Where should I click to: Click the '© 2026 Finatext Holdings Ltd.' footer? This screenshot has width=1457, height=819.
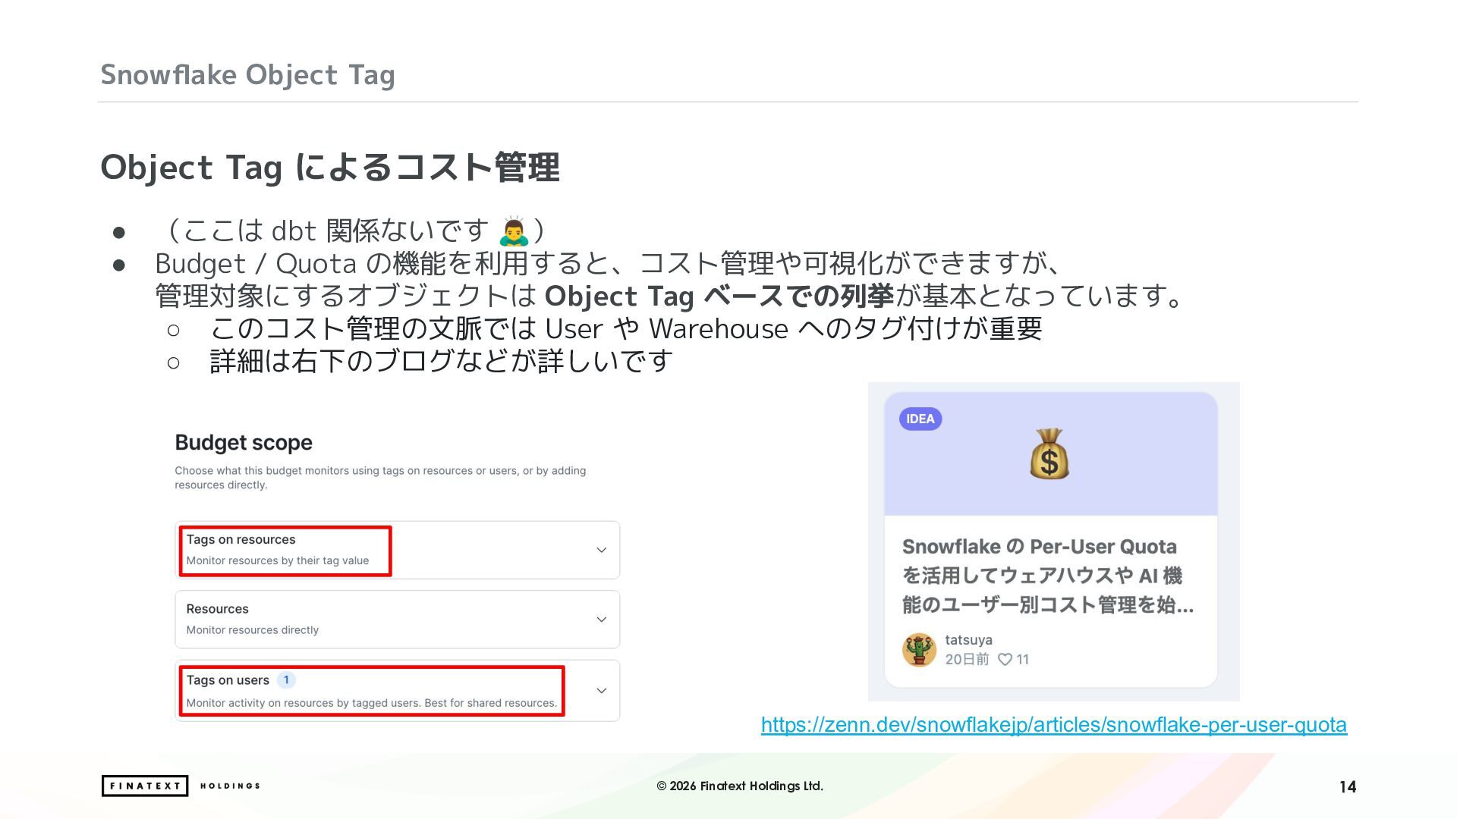point(740,786)
